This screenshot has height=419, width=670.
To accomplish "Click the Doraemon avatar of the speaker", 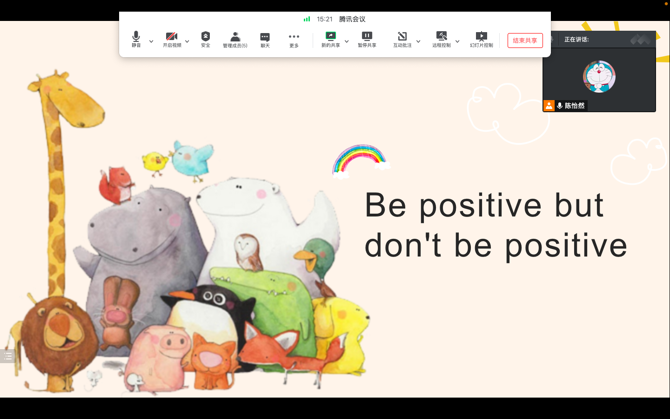I will click(599, 76).
